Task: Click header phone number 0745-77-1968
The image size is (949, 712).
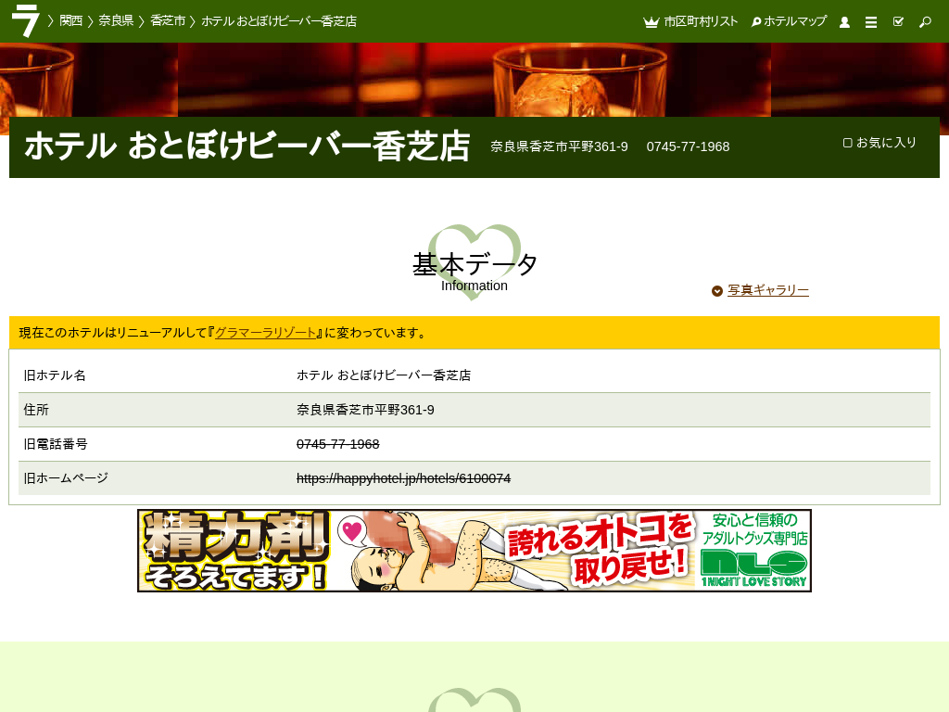Action: [x=688, y=146]
